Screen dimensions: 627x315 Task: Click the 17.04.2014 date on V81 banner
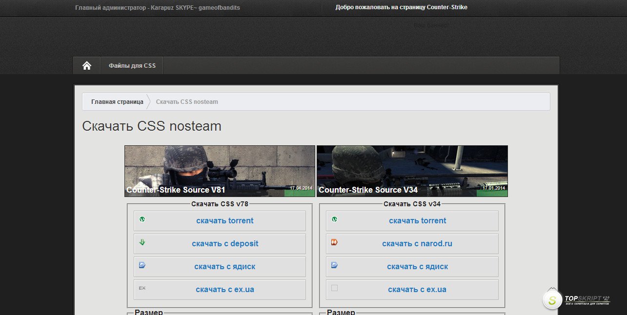[x=300, y=188]
